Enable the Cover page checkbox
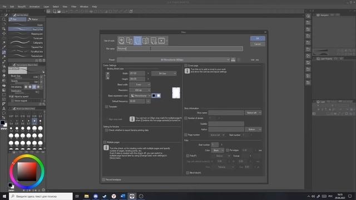The image size is (356, 200). point(186,66)
